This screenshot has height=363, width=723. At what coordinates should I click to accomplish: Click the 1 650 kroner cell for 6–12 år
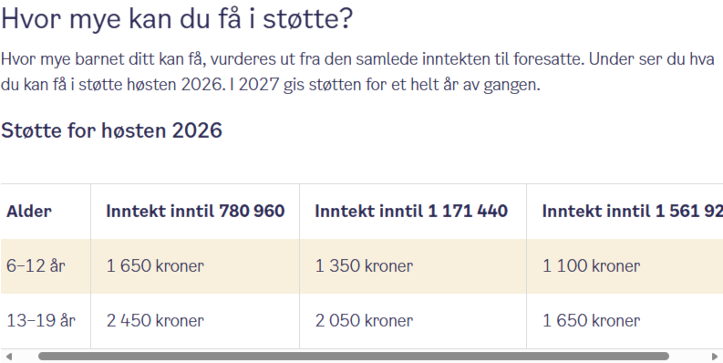155,265
